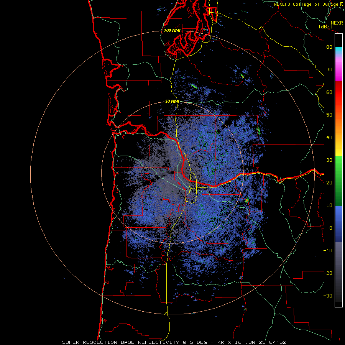Click the 30 value on the dBZ scale
Screen dimensions: 345x345
tap(329, 160)
